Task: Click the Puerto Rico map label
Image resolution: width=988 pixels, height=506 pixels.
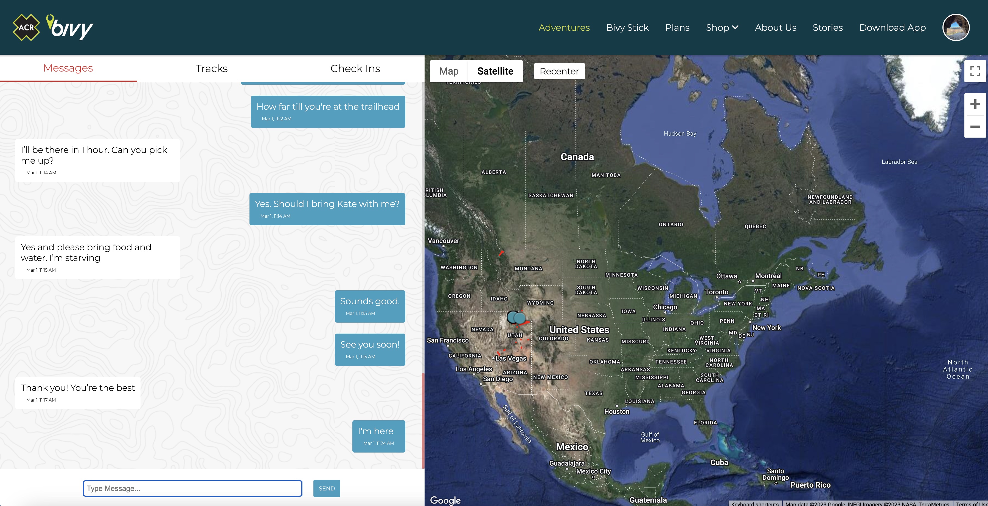Action: (810, 485)
